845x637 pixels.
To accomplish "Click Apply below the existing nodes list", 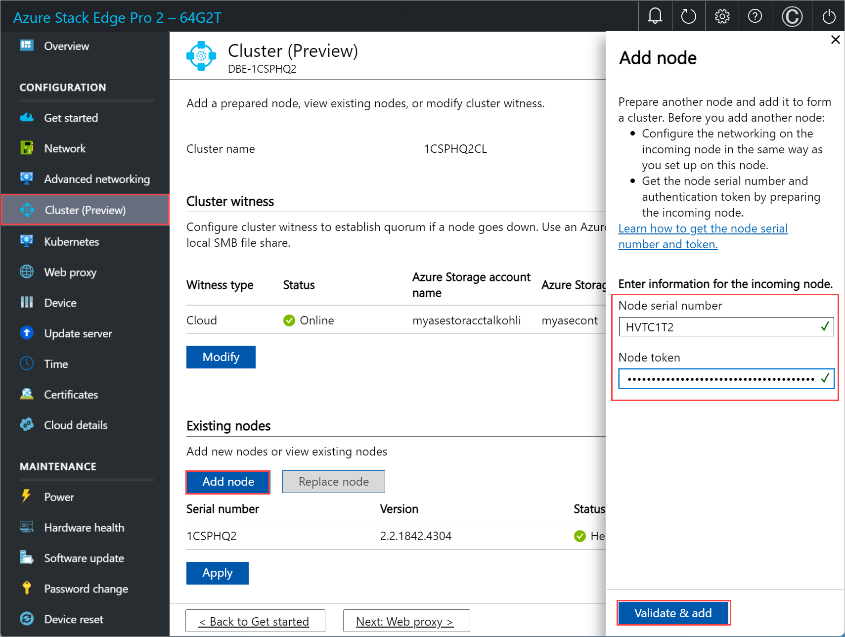I will tap(217, 573).
